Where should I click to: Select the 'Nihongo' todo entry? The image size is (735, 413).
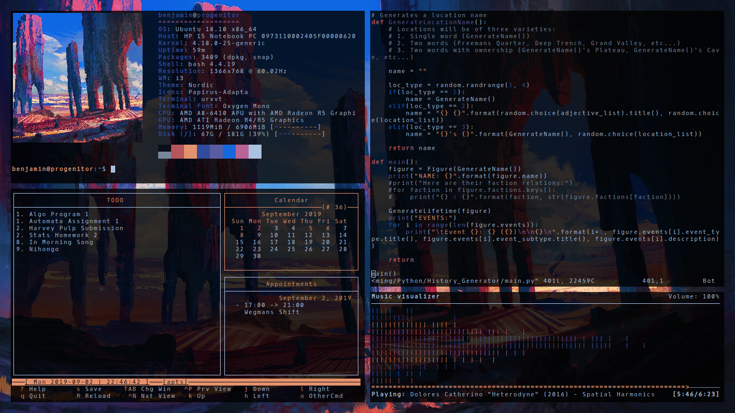pos(44,249)
